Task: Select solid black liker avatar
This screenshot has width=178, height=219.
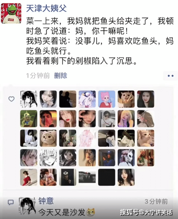Action: [x=107, y=177]
